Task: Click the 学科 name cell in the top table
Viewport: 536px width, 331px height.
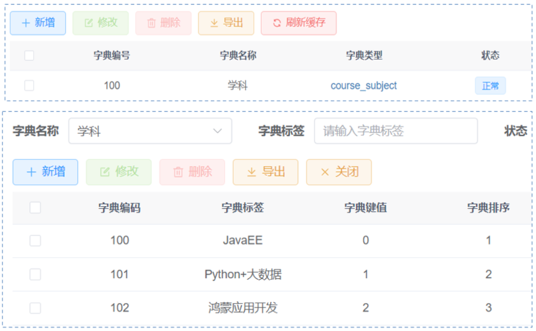Action: (x=237, y=85)
